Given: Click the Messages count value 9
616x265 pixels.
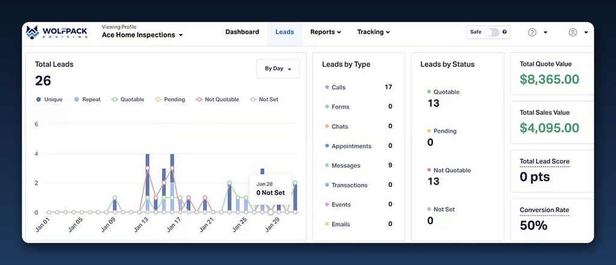Looking at the screenshot, I should [390, 165].
